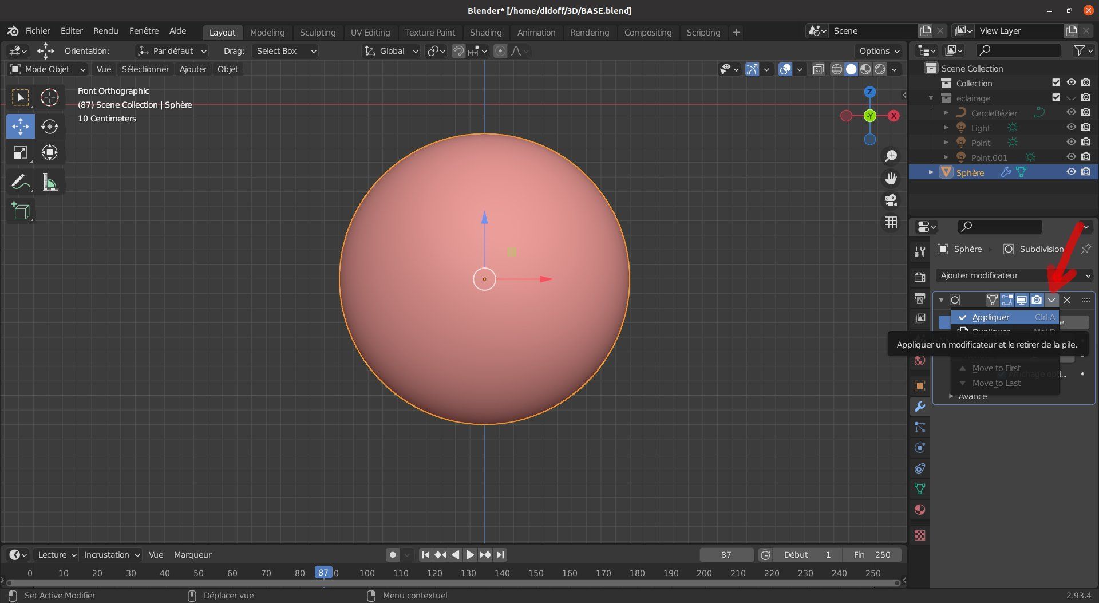
Task: Hide the Sphère object with eye icon
Action: click(1071, 172)
